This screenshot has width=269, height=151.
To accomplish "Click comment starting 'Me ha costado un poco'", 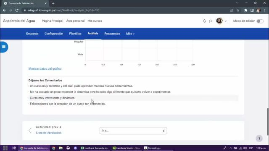I will tap(100, 92).
